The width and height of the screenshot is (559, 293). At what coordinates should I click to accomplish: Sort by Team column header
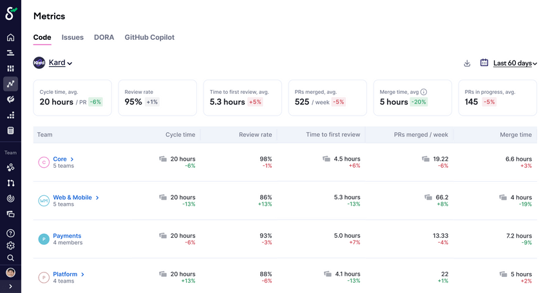click(x=44, y=135)
